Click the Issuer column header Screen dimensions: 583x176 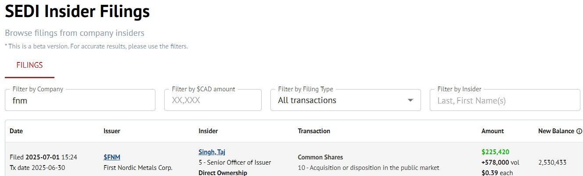tap(112, 131)
